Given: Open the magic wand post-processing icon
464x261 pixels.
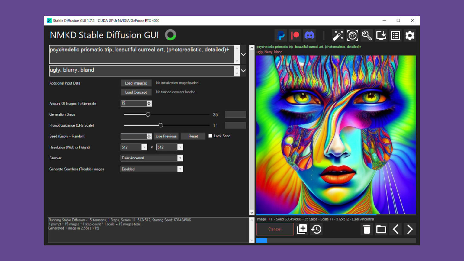Looking at the screenshot, I should [338, 36].
